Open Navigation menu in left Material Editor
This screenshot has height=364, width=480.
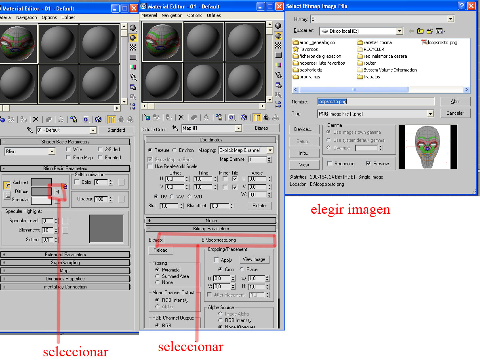26,17
